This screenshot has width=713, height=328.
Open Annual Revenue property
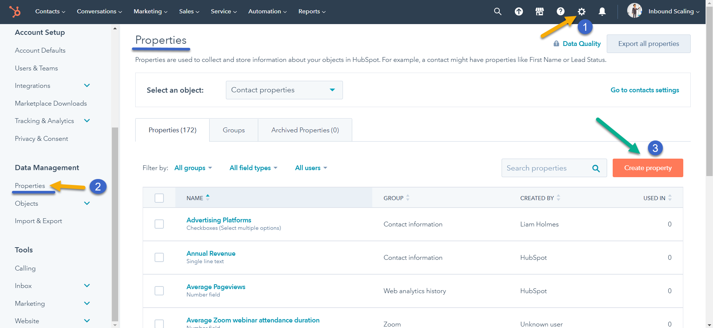[x=211, y=254]
